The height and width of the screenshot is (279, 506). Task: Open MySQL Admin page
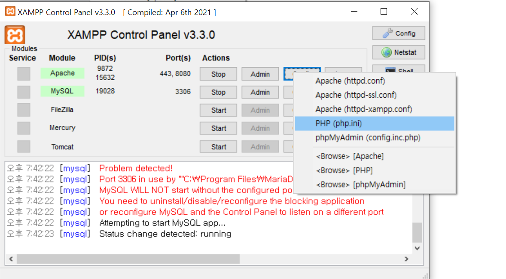point(260,92)
